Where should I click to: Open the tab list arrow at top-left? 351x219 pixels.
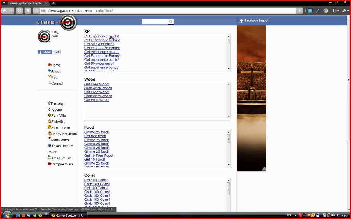4,3
